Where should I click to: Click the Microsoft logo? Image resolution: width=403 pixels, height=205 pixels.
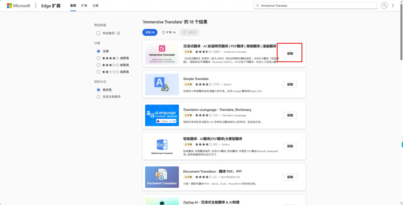point(18,5)
